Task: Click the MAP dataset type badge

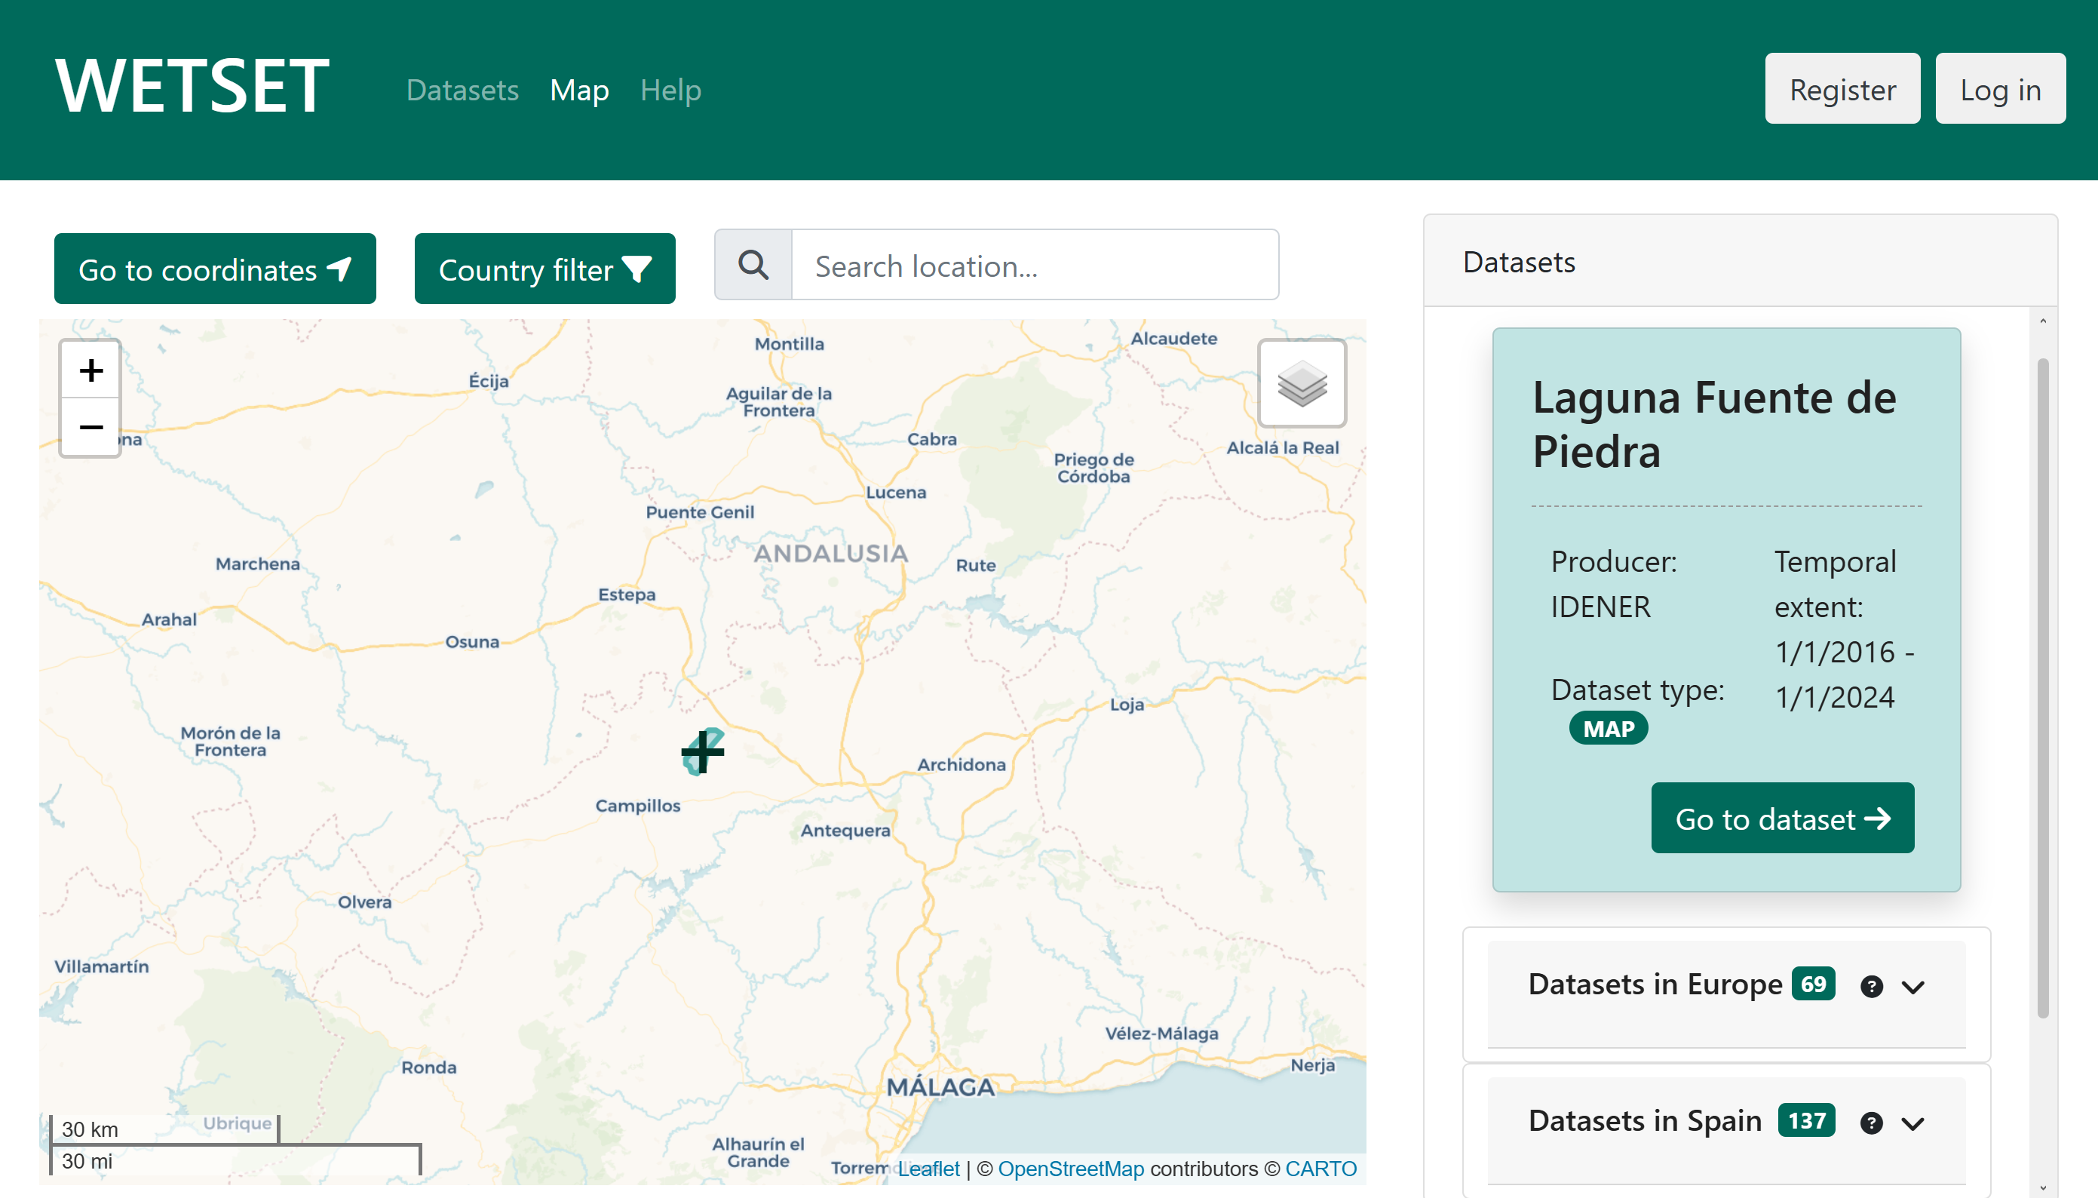Action: point(1608,727)
